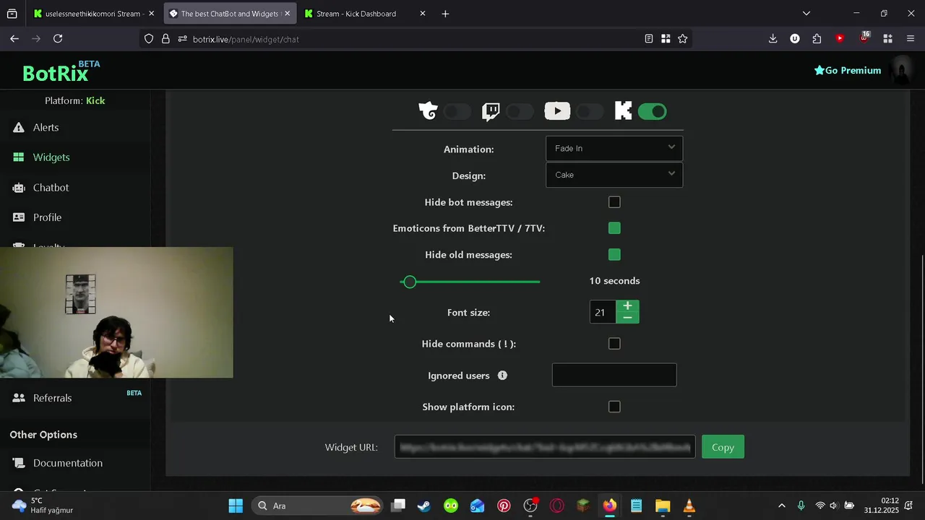925x520 pixels.
Task: Open the Widgets section in sidebar
Action: (51, 157)
